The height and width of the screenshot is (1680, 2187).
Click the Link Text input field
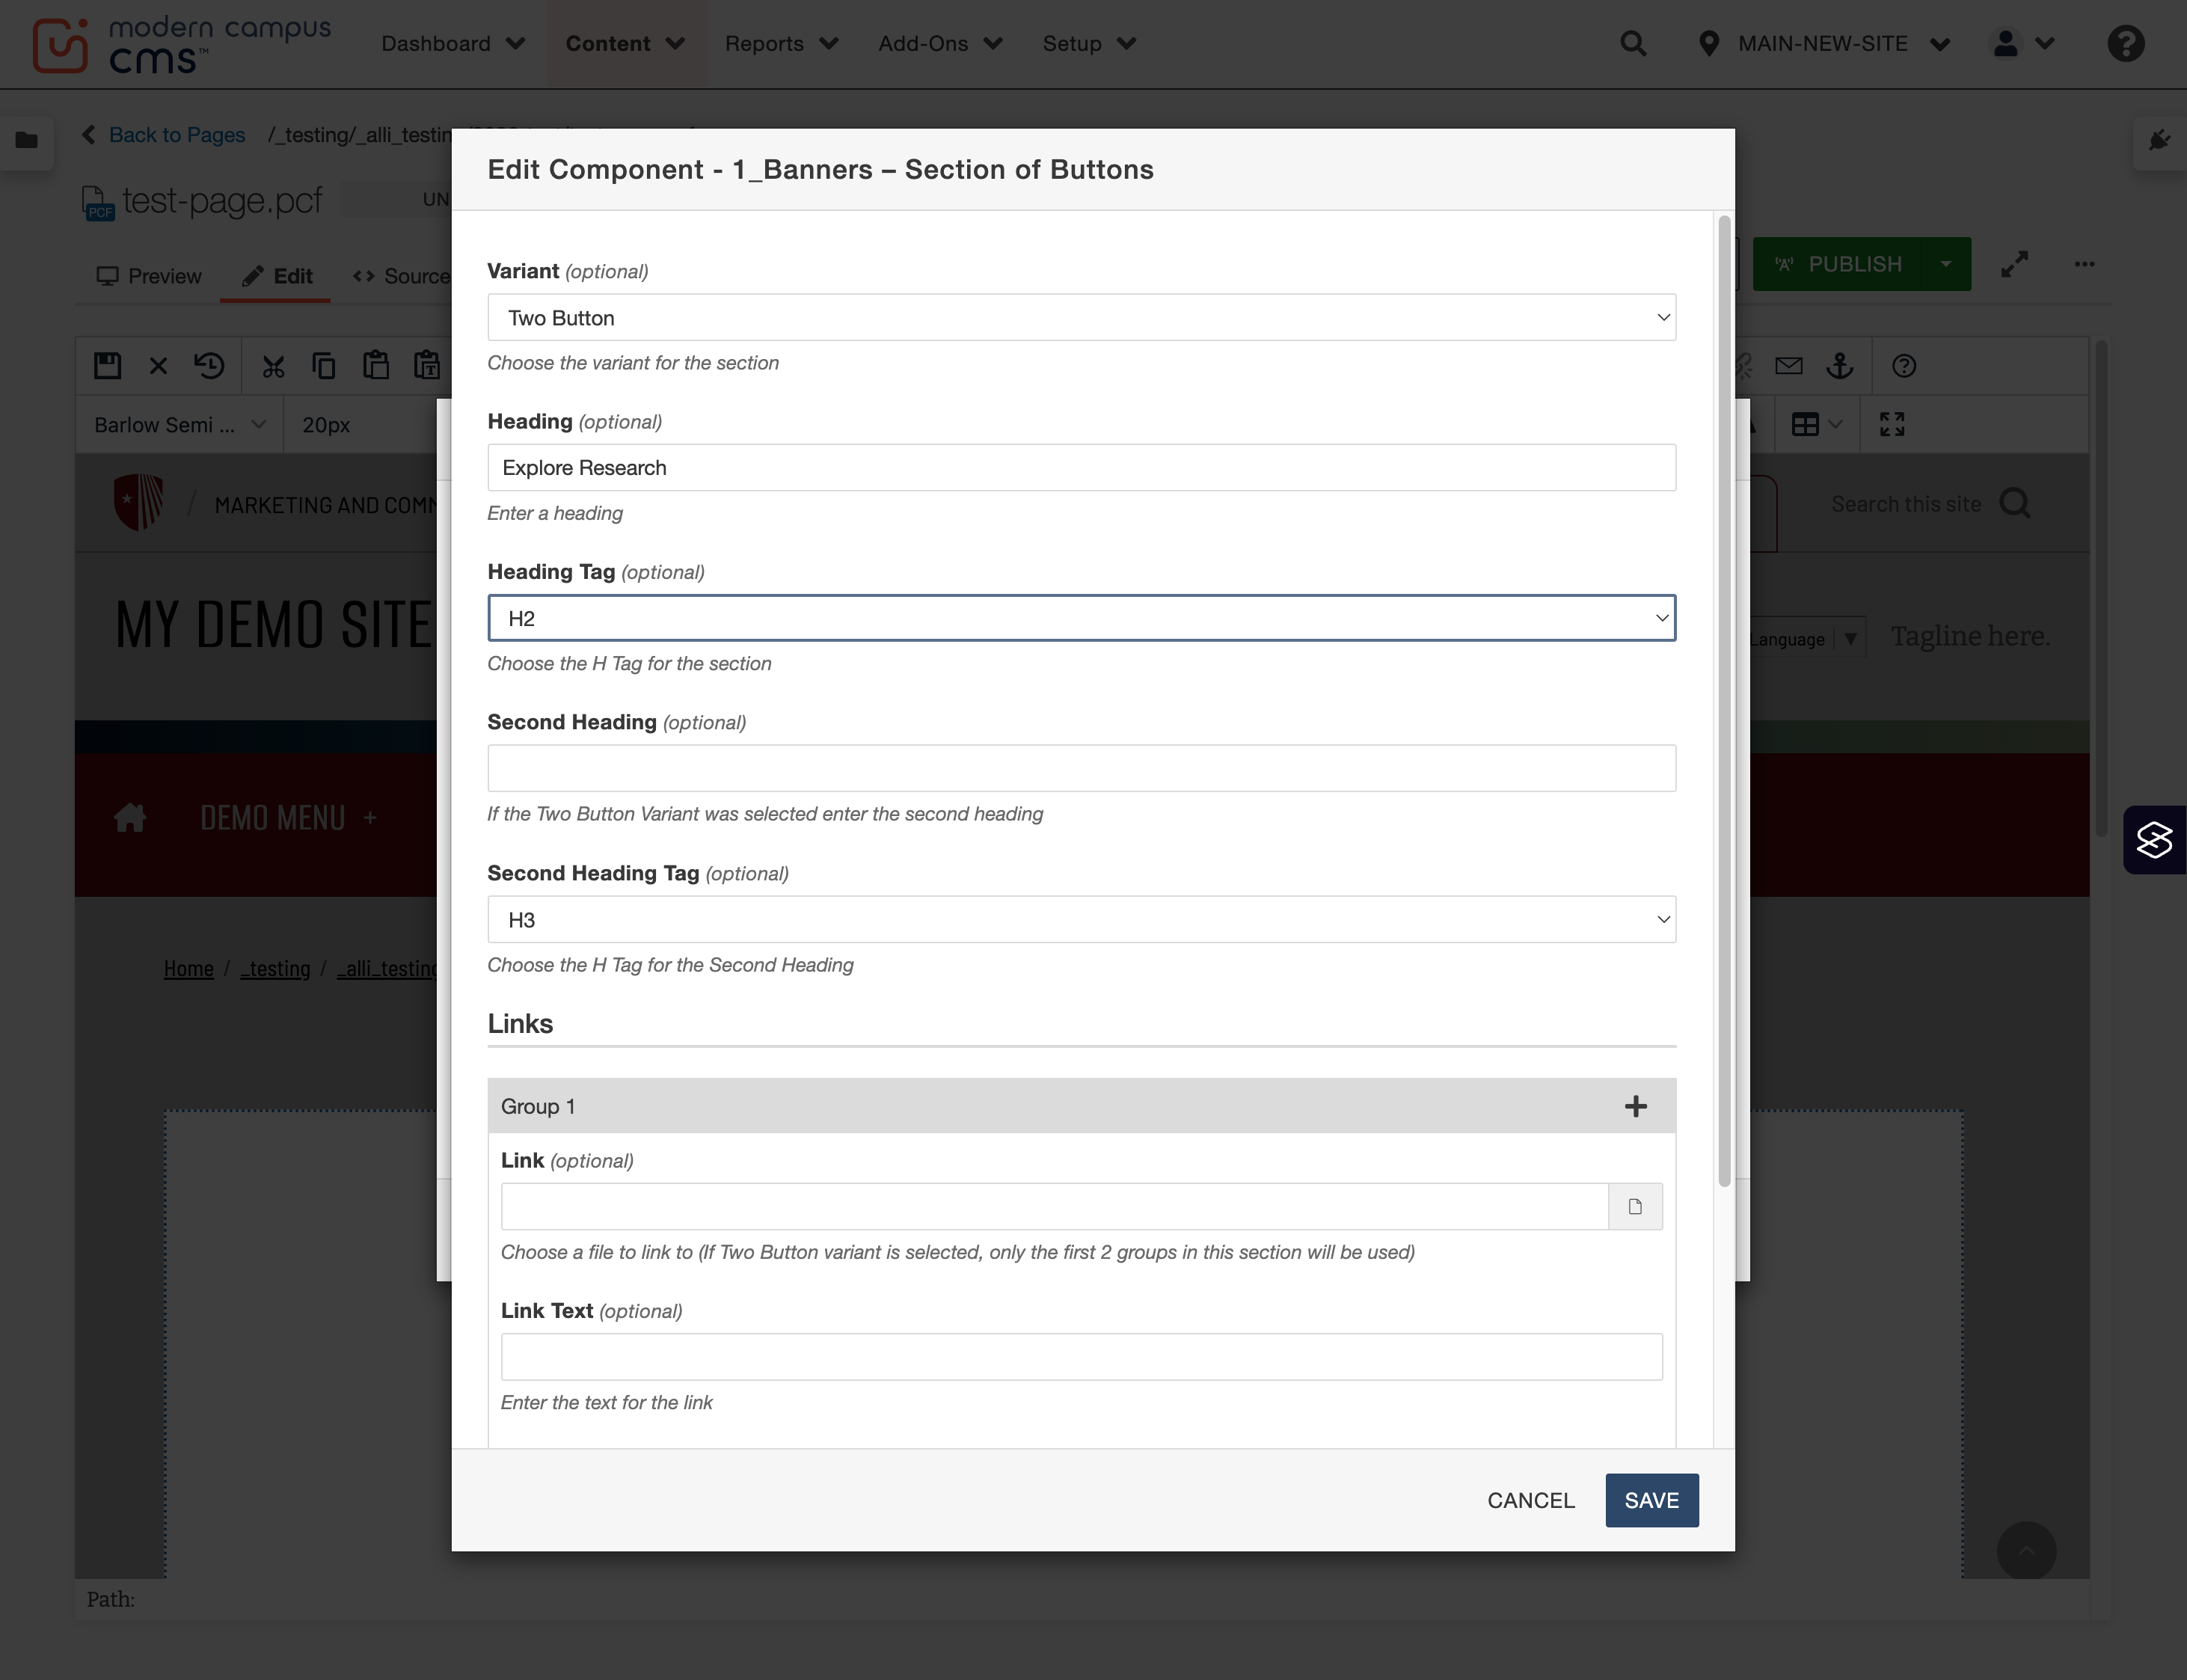pos(1082,1357)
